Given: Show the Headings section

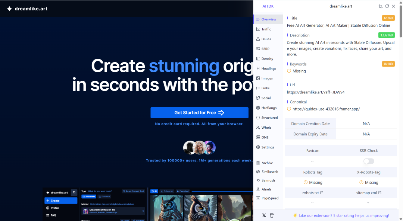Looking at the screenshot, I should (x=268, y=68).
